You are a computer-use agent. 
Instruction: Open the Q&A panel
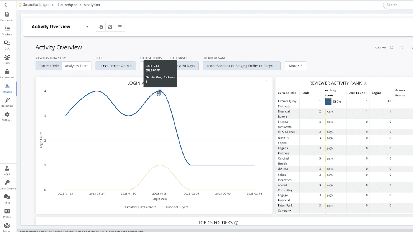[7, 43]
